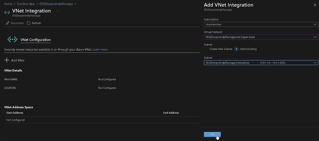This screenshot has width=319, height=141.
Task: Click the Add VNet button
Action: tap(14, 60)
